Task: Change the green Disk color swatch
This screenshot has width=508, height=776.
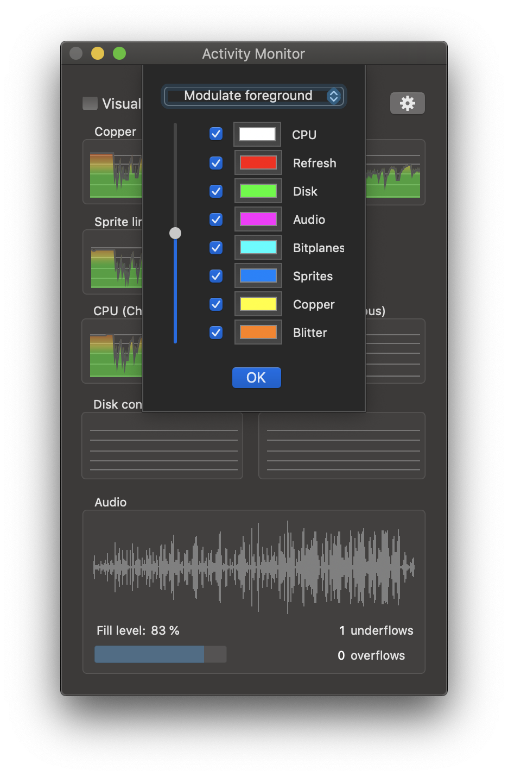Action: pos(258,191)
